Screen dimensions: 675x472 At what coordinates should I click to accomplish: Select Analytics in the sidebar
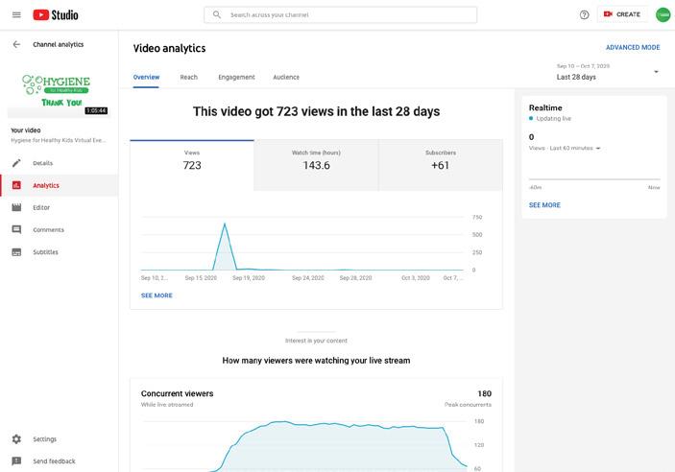(x=60, y=185)
